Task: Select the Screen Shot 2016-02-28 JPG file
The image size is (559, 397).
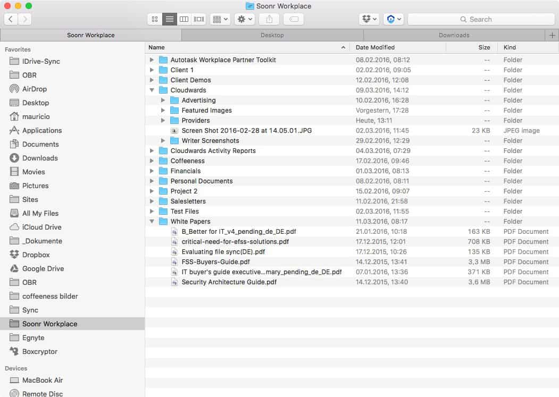Action: pos(352,130)
